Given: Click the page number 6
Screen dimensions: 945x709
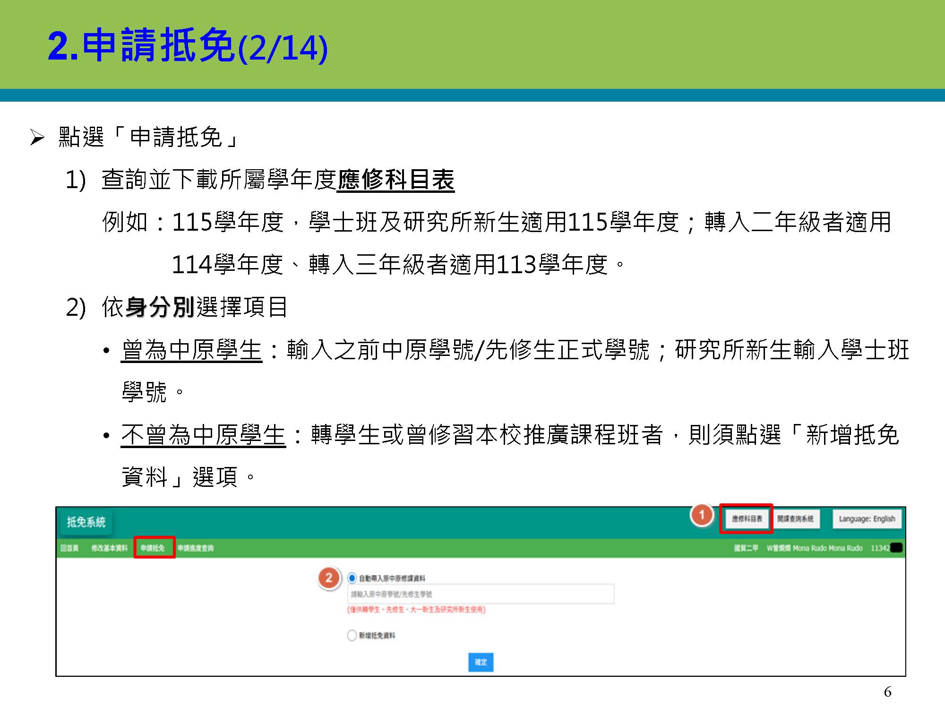Looking at the screenshot, I should pos(888,692).
